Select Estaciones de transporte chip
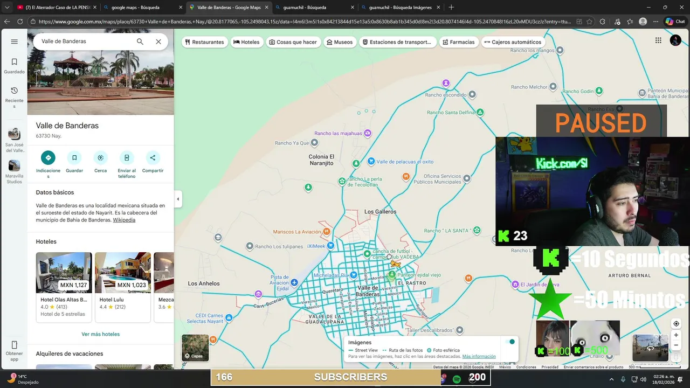Screen dimensions: 690x388 pos(397,42)
